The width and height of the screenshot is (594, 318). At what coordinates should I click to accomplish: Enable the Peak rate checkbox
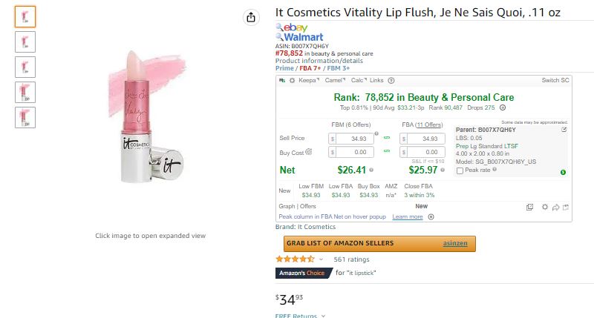460,170
